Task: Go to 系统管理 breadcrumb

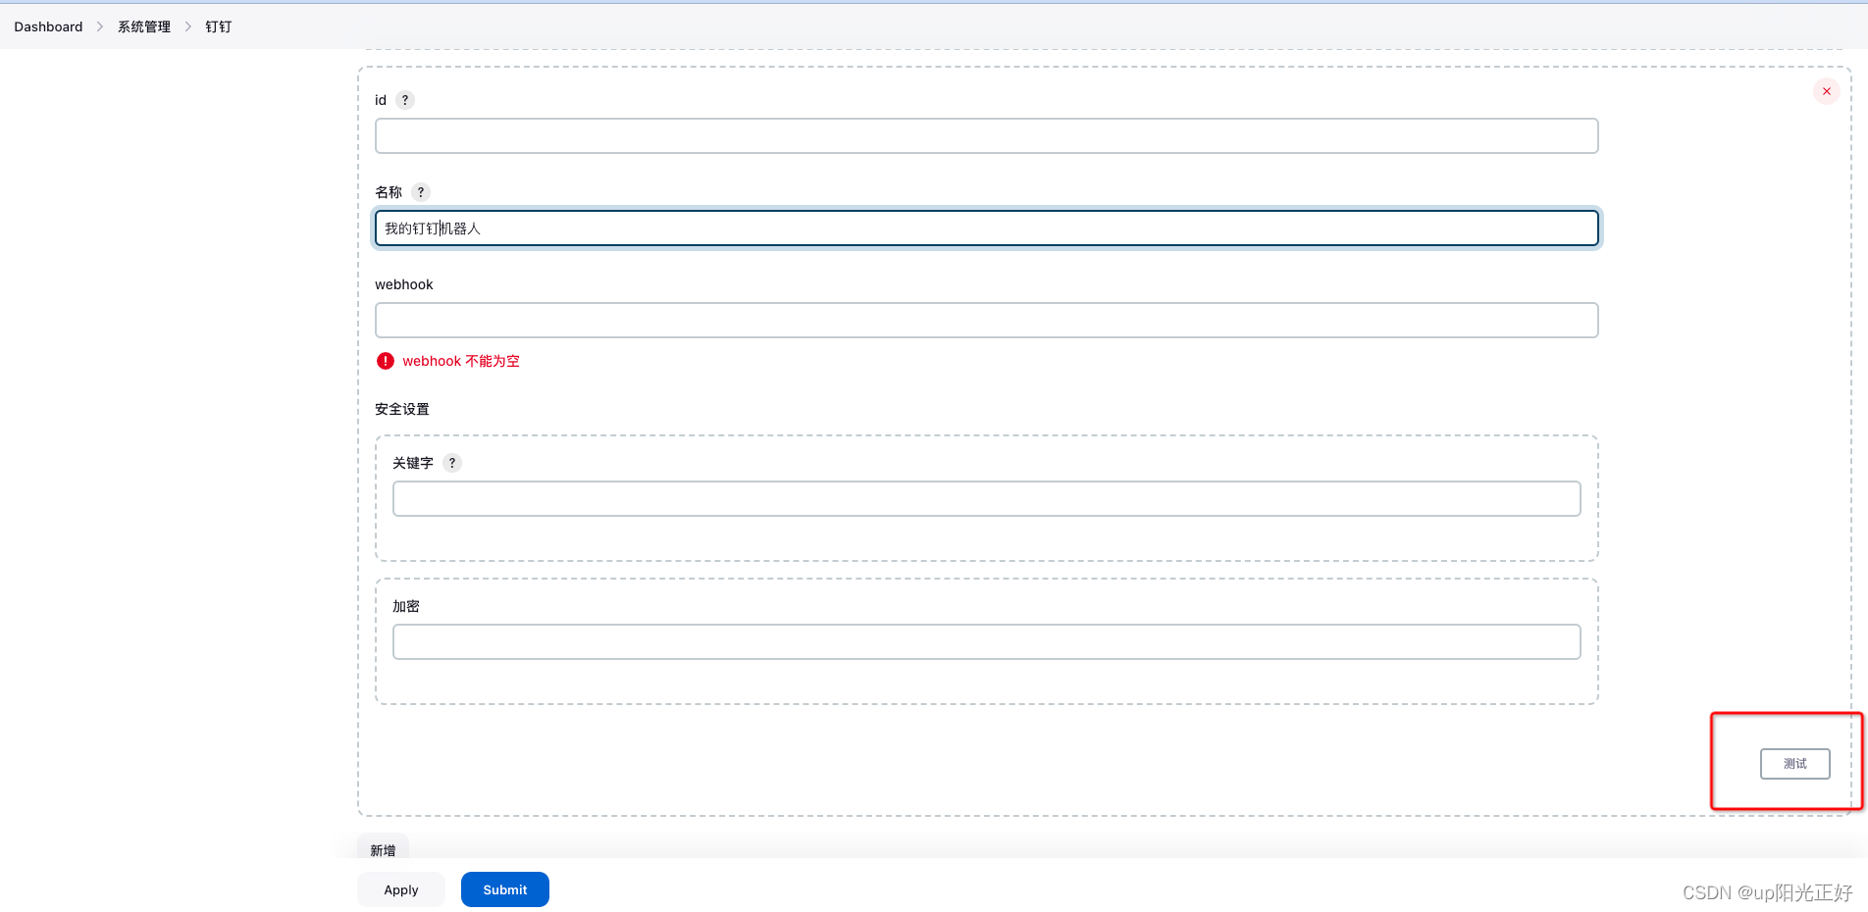Action: (144, 26)
